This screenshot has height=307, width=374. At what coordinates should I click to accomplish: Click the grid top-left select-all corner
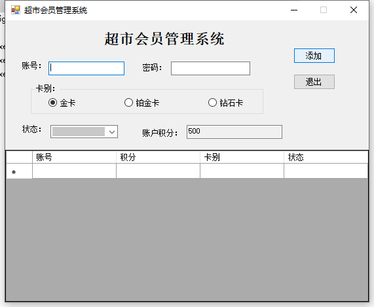tap(19, 157)
